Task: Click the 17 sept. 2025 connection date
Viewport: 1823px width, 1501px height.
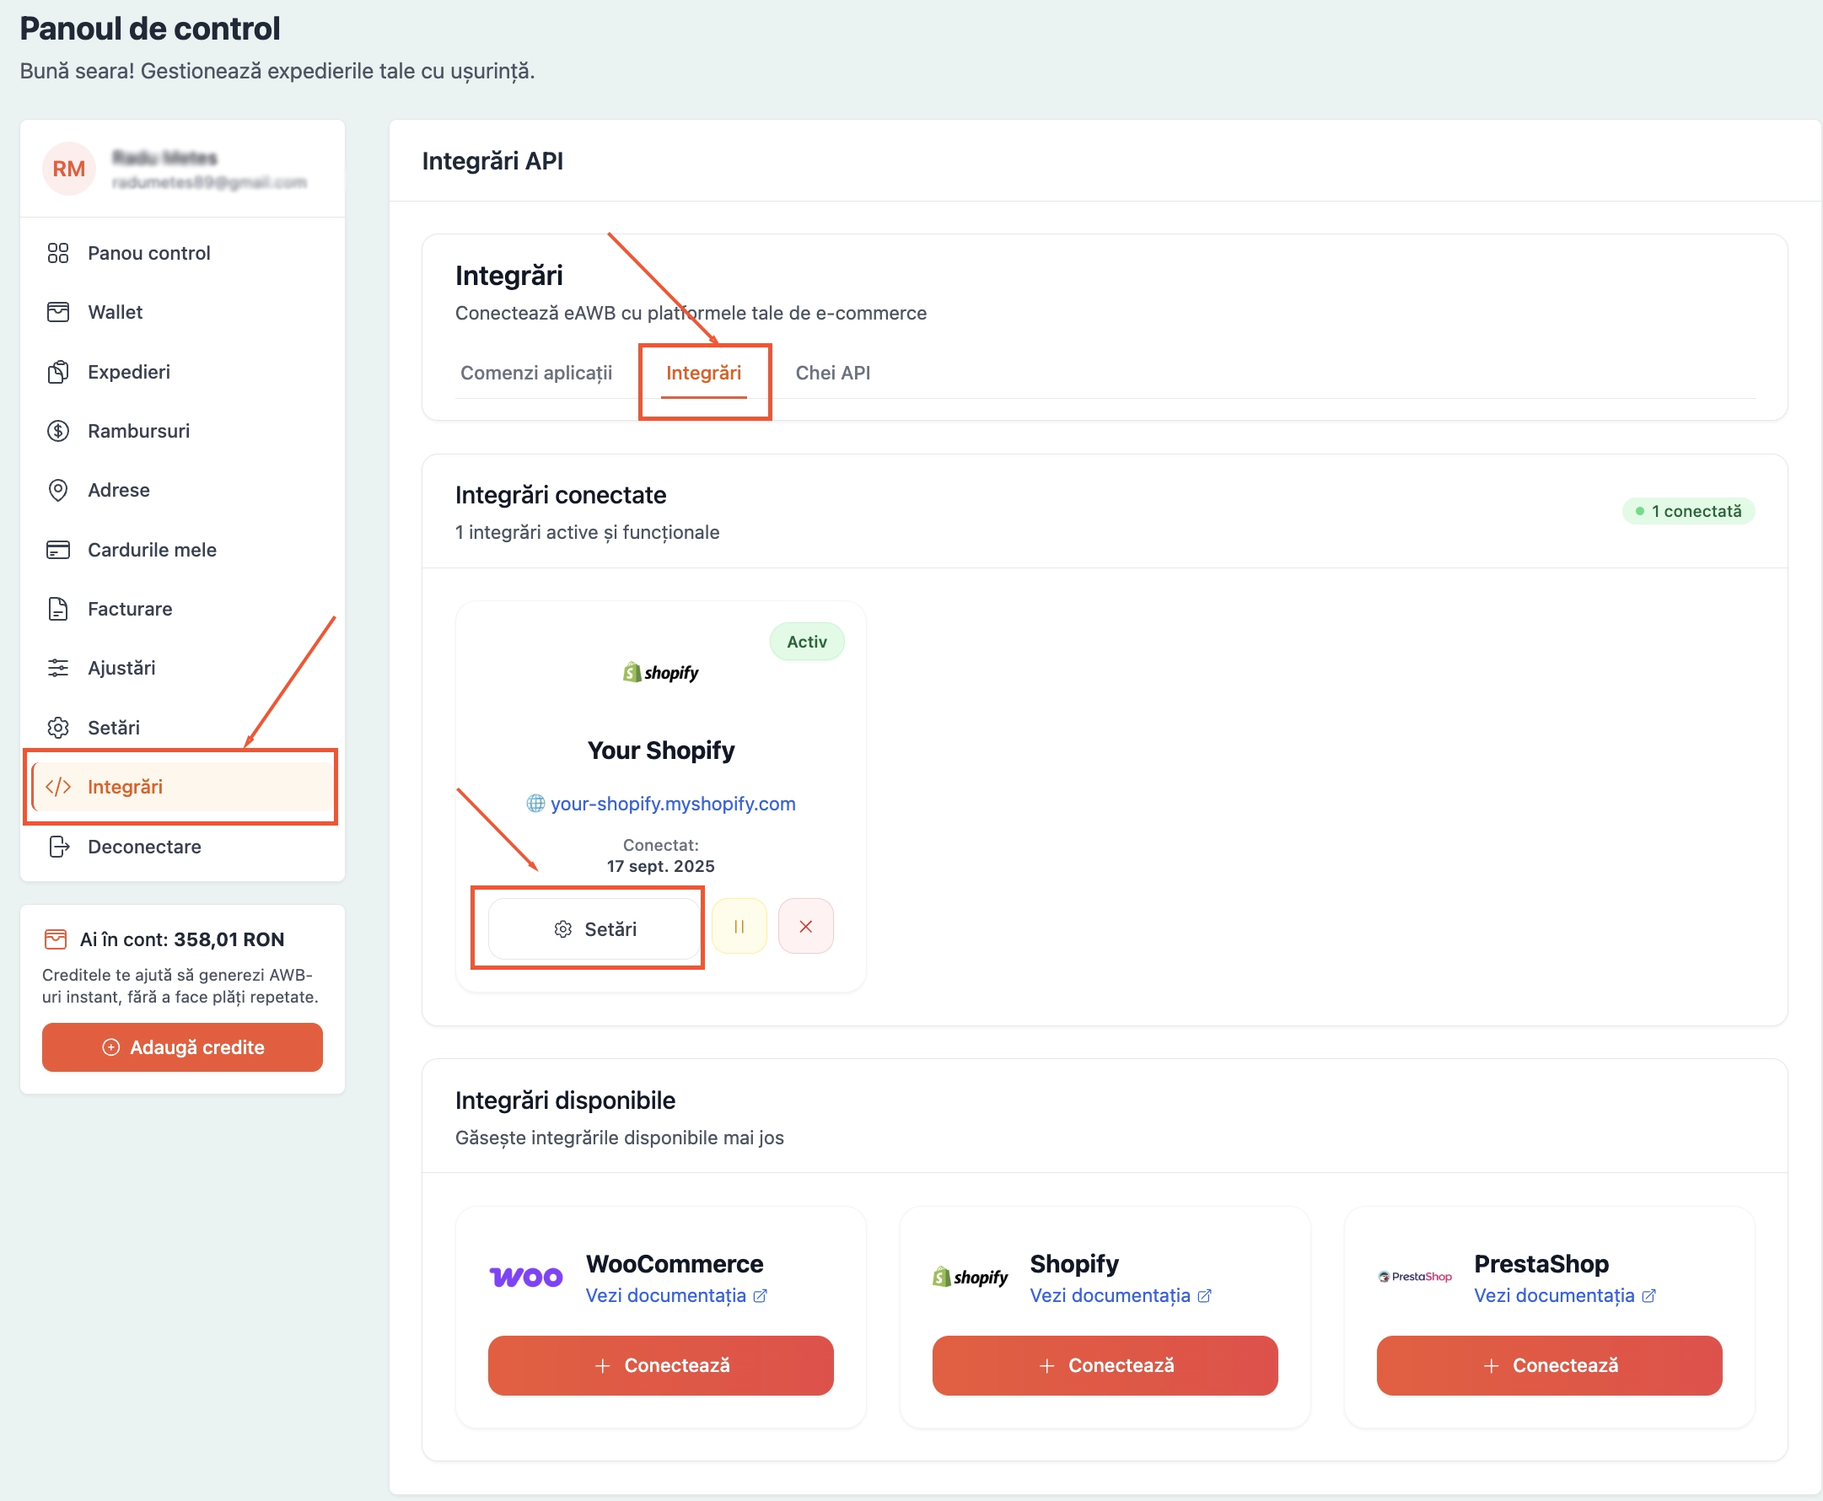Action: coord(660,866)
